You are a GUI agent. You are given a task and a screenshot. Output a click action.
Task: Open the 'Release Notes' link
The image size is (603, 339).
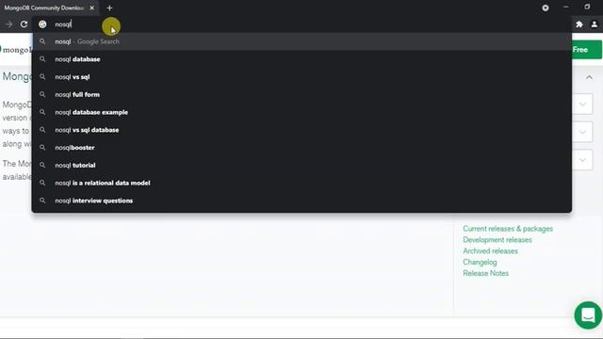tap(486, 273)
